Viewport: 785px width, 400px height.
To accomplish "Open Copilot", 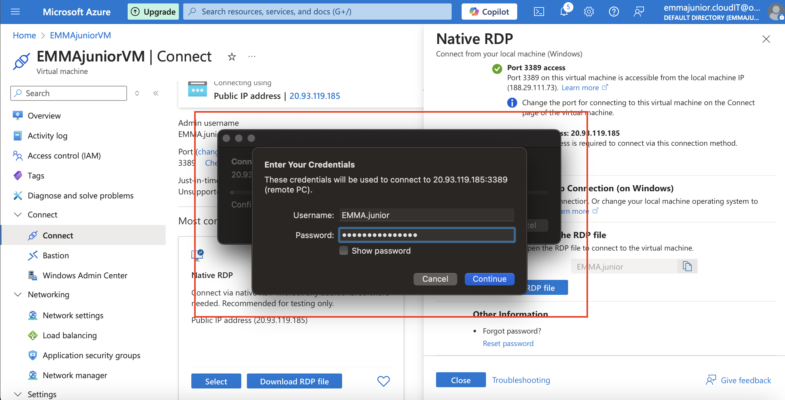I will [x=489, y=12].
